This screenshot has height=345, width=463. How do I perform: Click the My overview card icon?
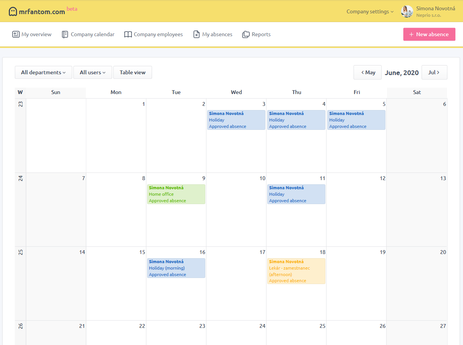click(16, 34)
